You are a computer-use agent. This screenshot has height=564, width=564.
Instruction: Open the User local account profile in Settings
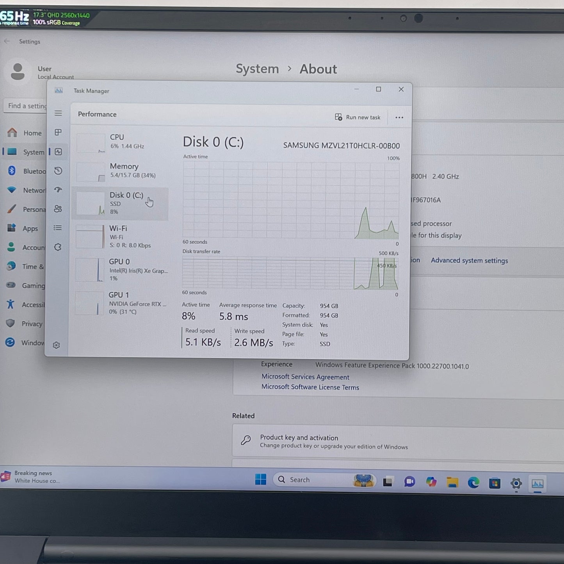39,72
